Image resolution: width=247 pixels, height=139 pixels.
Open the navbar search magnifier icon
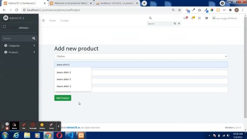click(x=151, y=18)
